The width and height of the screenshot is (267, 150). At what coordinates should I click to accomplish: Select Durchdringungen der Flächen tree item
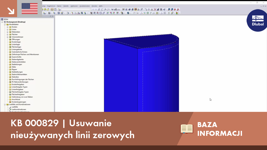23,79
